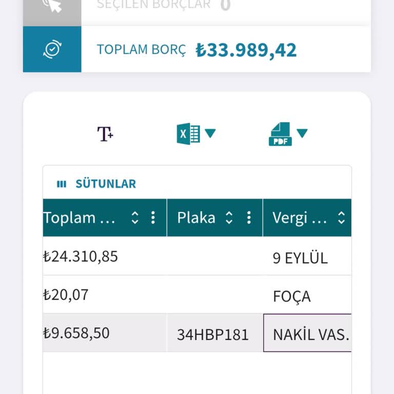The width and height of the screenshot is (394, 394).
Task: Click plate number 34HBP181
Action: point(213,334)
